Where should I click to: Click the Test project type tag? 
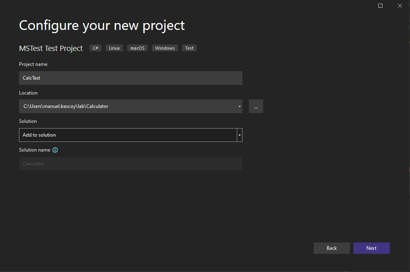click(189, 48)
